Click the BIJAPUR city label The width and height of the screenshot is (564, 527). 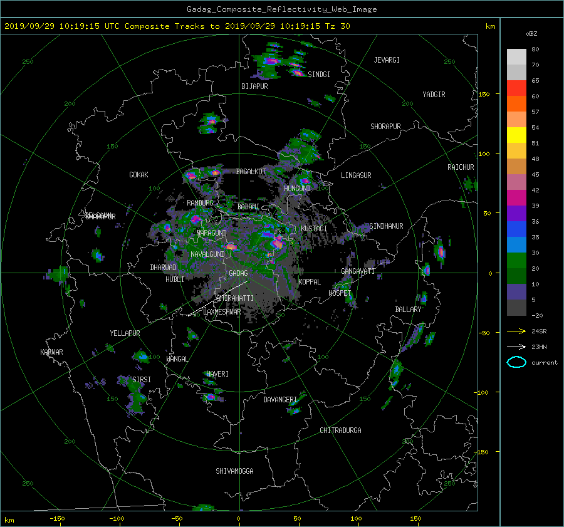254,86
